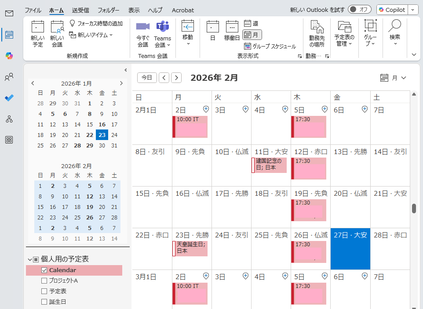Set the 勤務先の場所 work location
Viewport: 423px width, 309px height.
317,34
